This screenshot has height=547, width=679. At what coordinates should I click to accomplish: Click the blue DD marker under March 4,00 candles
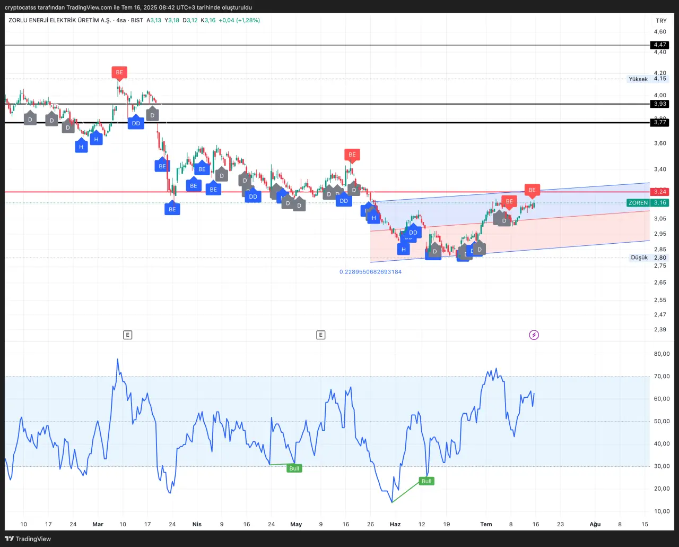(136, 123)
